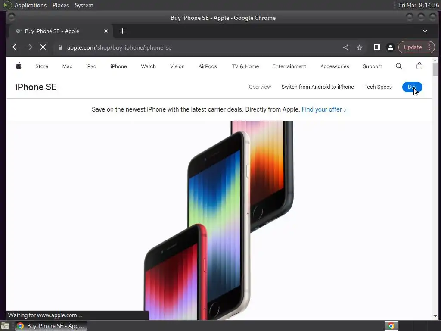Open the Watch menu
This screenshot has height=331, width=441.
point(148,66)
